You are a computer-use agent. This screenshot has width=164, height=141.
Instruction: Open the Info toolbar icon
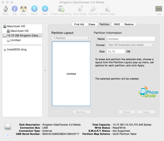coord(14,9)
